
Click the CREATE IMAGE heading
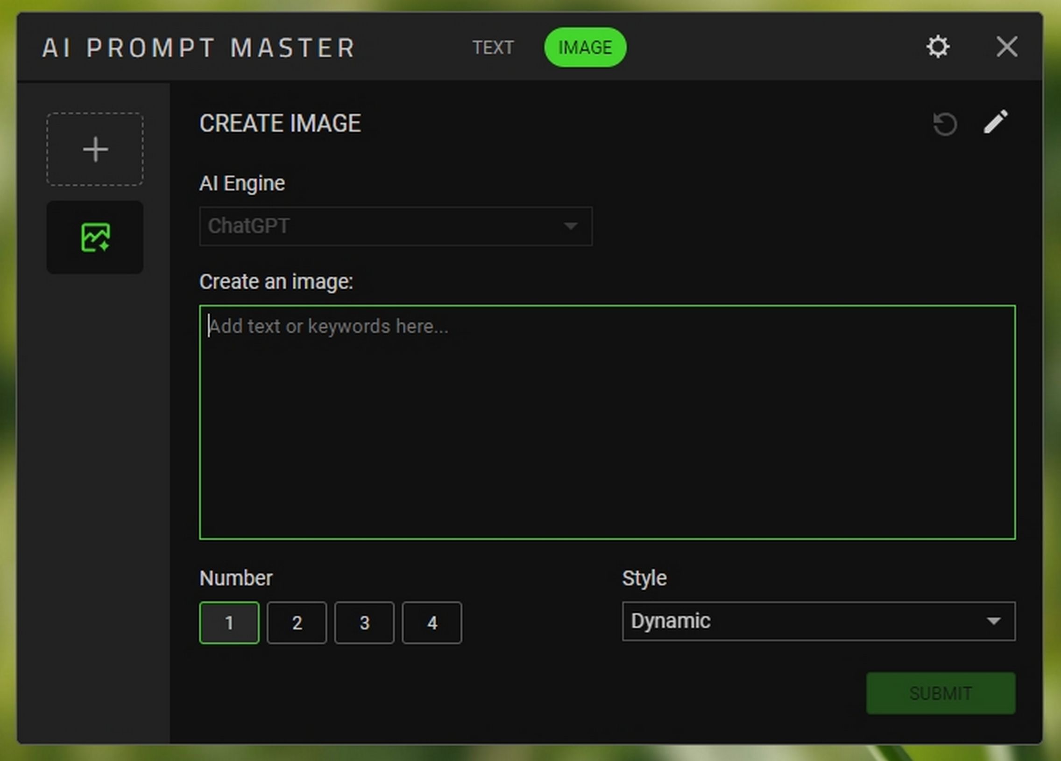pyautogui.click(x=280, y=124)
